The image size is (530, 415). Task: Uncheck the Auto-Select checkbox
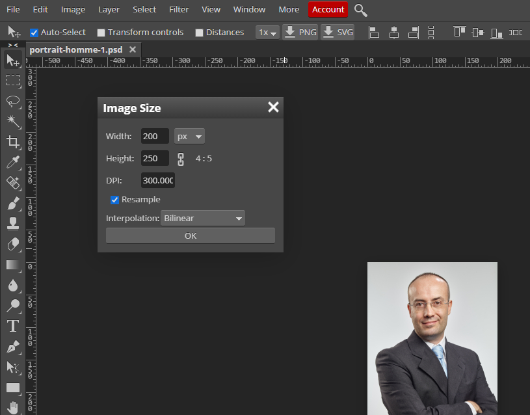coord(34,33)
